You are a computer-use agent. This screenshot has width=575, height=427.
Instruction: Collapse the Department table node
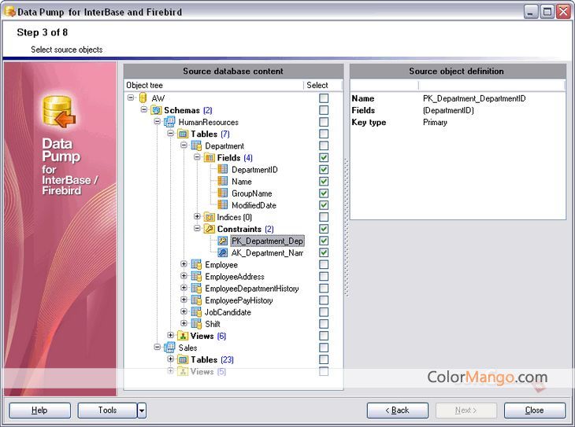[184, 145]
